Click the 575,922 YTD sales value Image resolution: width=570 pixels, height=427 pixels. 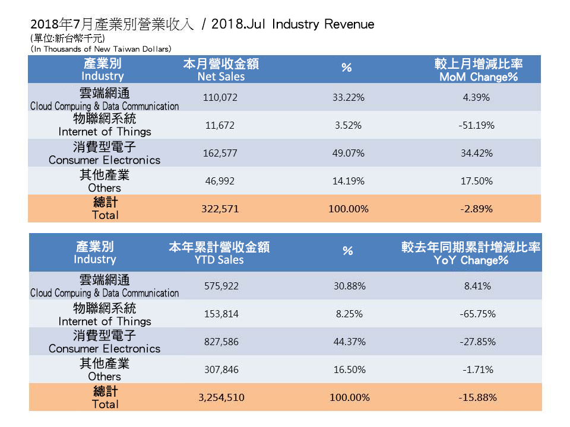(221, 286)
